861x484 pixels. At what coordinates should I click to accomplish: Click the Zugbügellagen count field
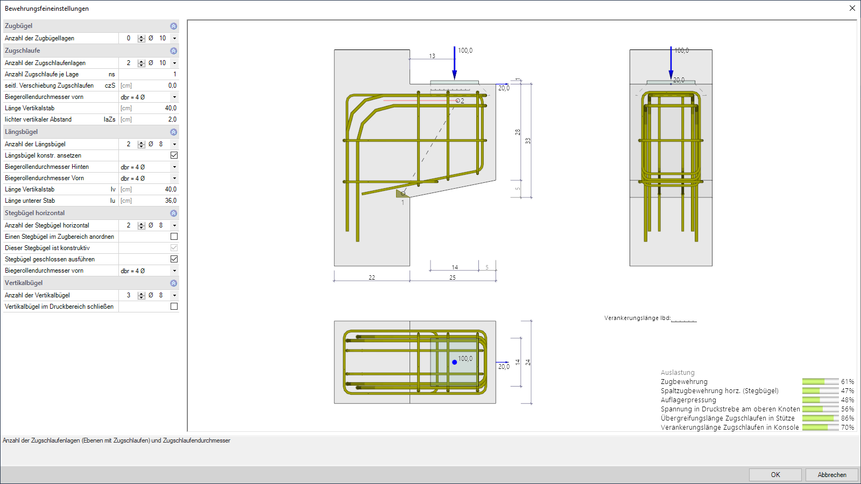tap(128, 38)
